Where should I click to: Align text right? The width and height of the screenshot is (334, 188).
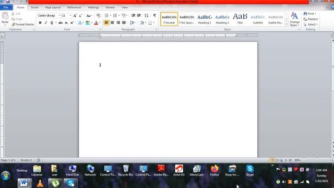point(118,22)
